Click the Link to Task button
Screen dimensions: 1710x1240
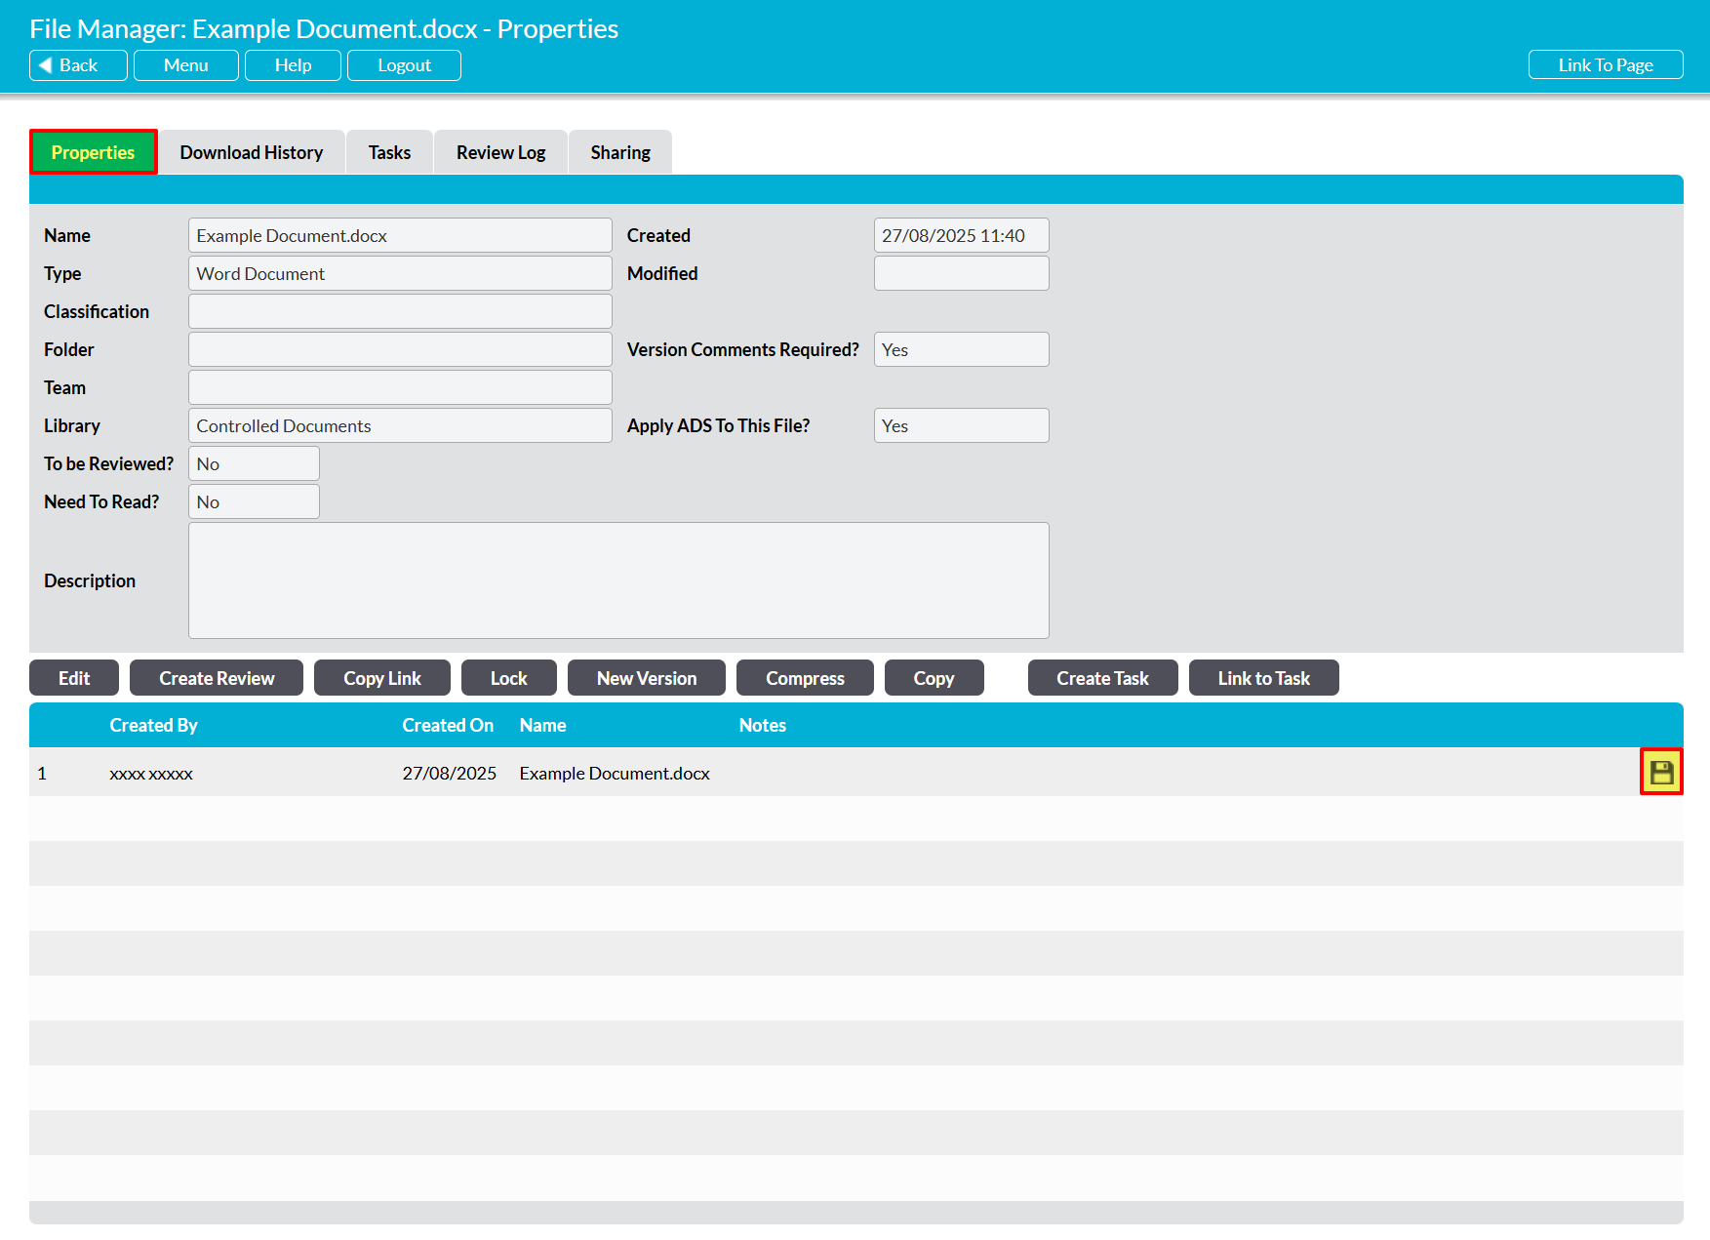[x=1263, y=678]
